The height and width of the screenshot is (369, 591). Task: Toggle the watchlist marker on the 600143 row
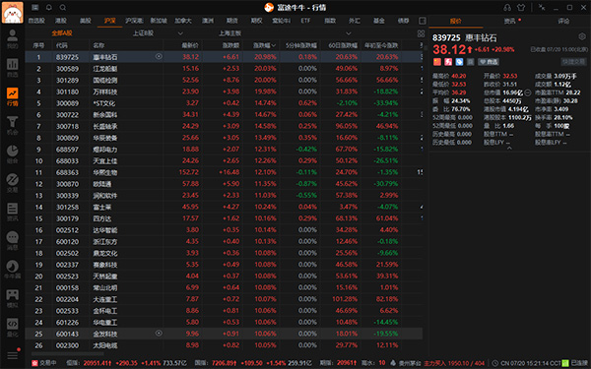click(159, 334)
